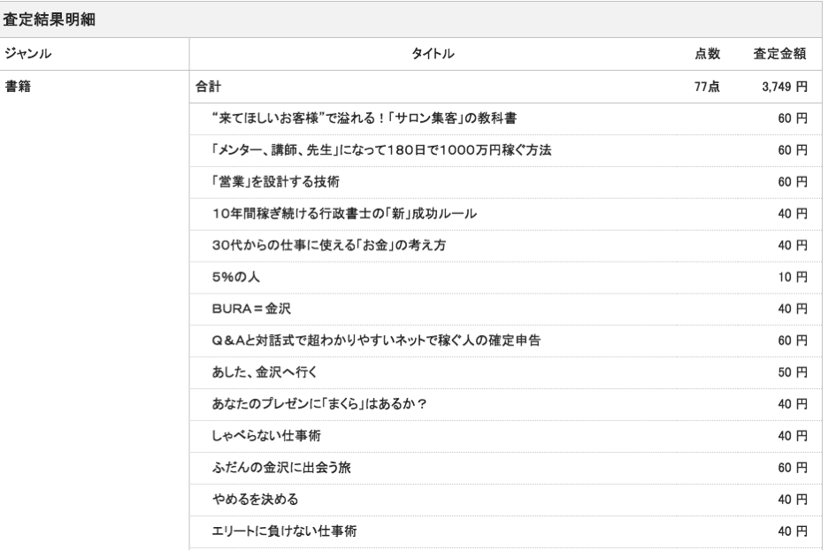The image size is (828, 550).
Task: Select the 77点 total count
Action: pos(707,86)
